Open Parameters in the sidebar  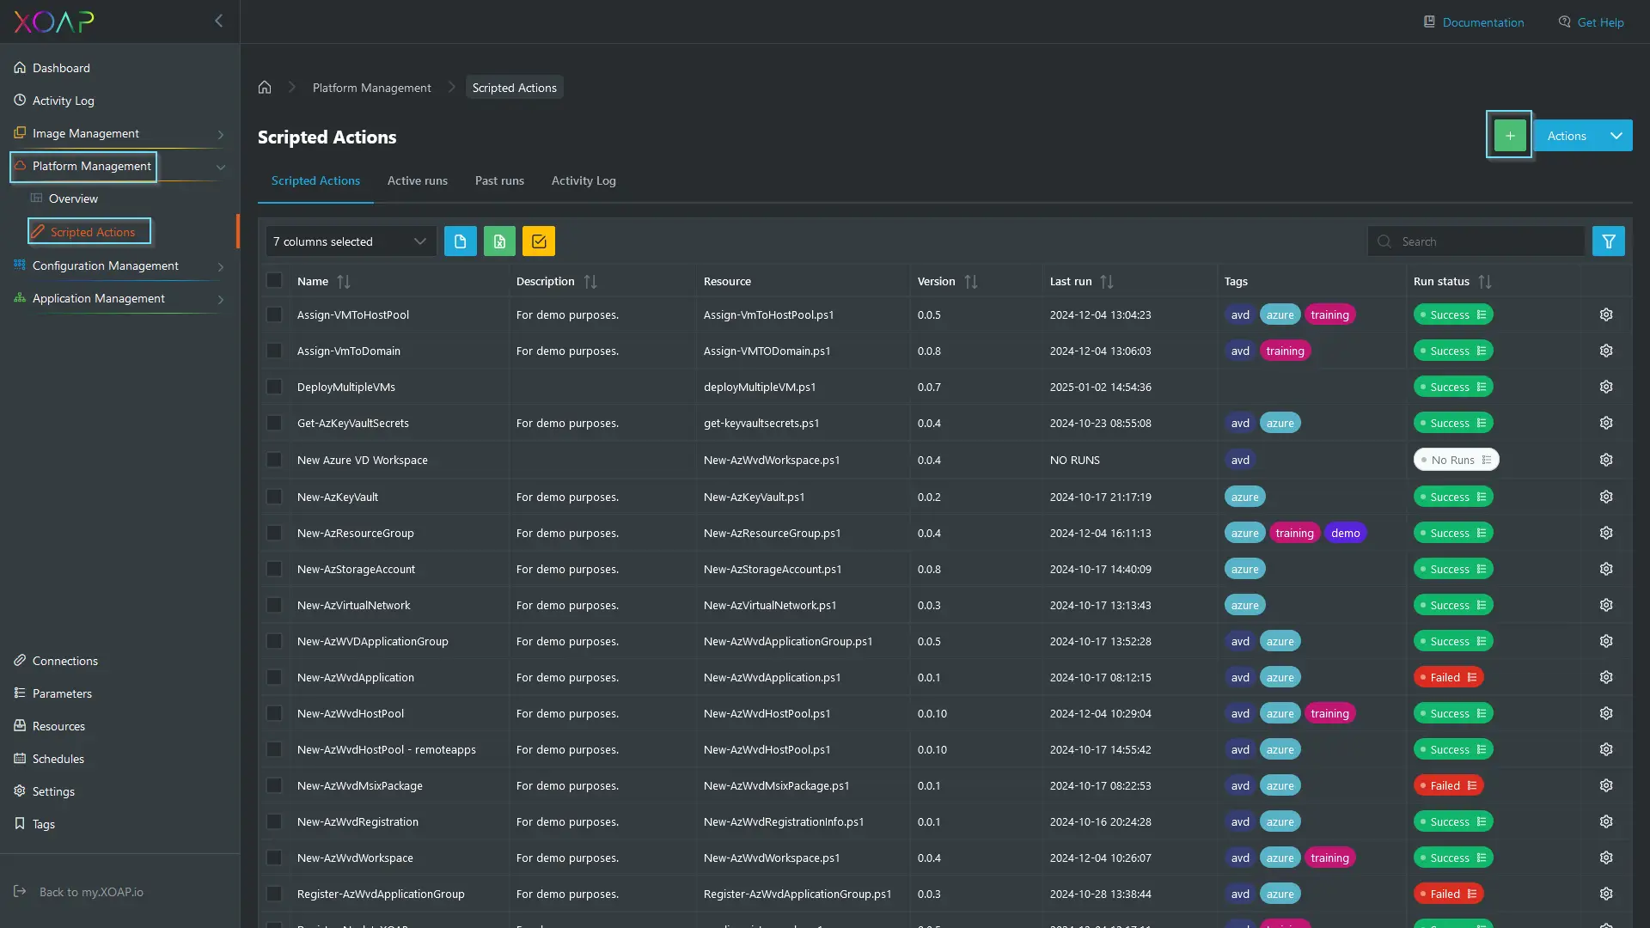tap(62, 693)
